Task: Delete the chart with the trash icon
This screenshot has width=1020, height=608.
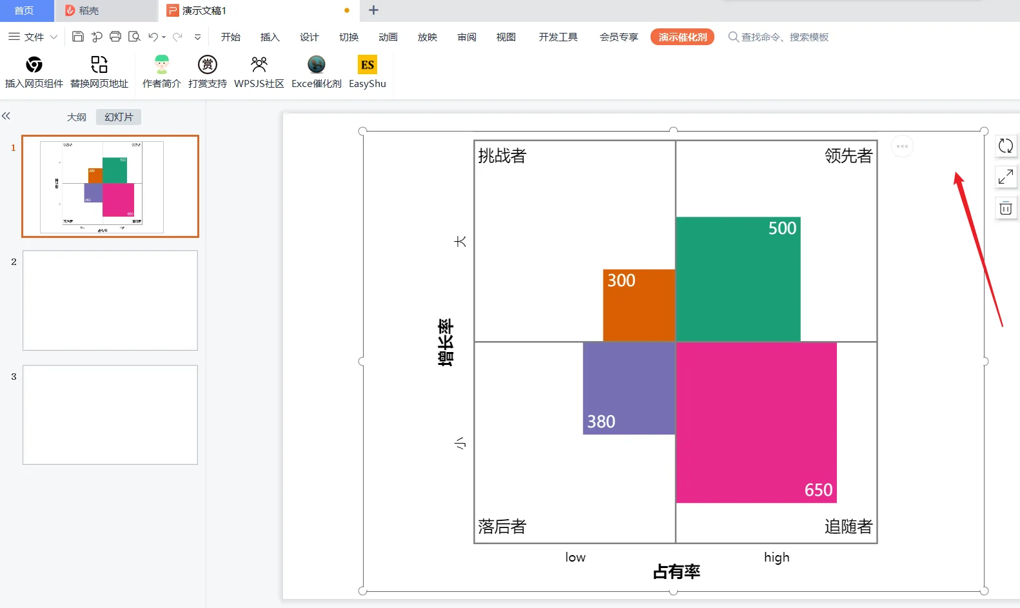Action: (1006, 208)
